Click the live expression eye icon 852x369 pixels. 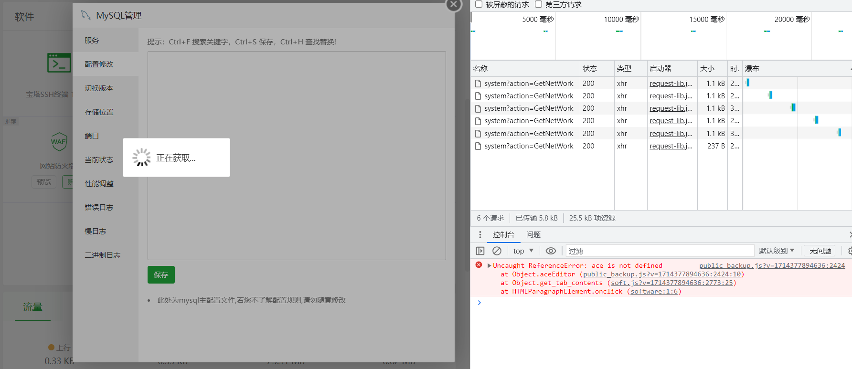[551, 251]
